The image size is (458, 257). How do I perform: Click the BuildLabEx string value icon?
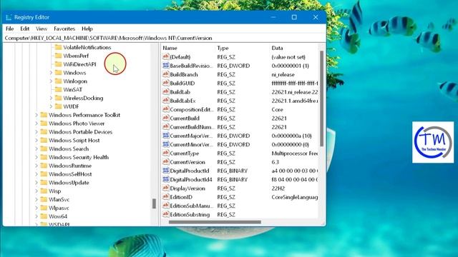[x=165, y=101]
